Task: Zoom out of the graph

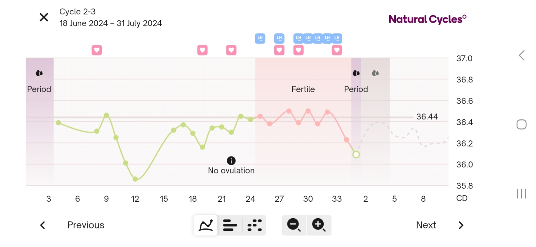Action: coord(294,225)
